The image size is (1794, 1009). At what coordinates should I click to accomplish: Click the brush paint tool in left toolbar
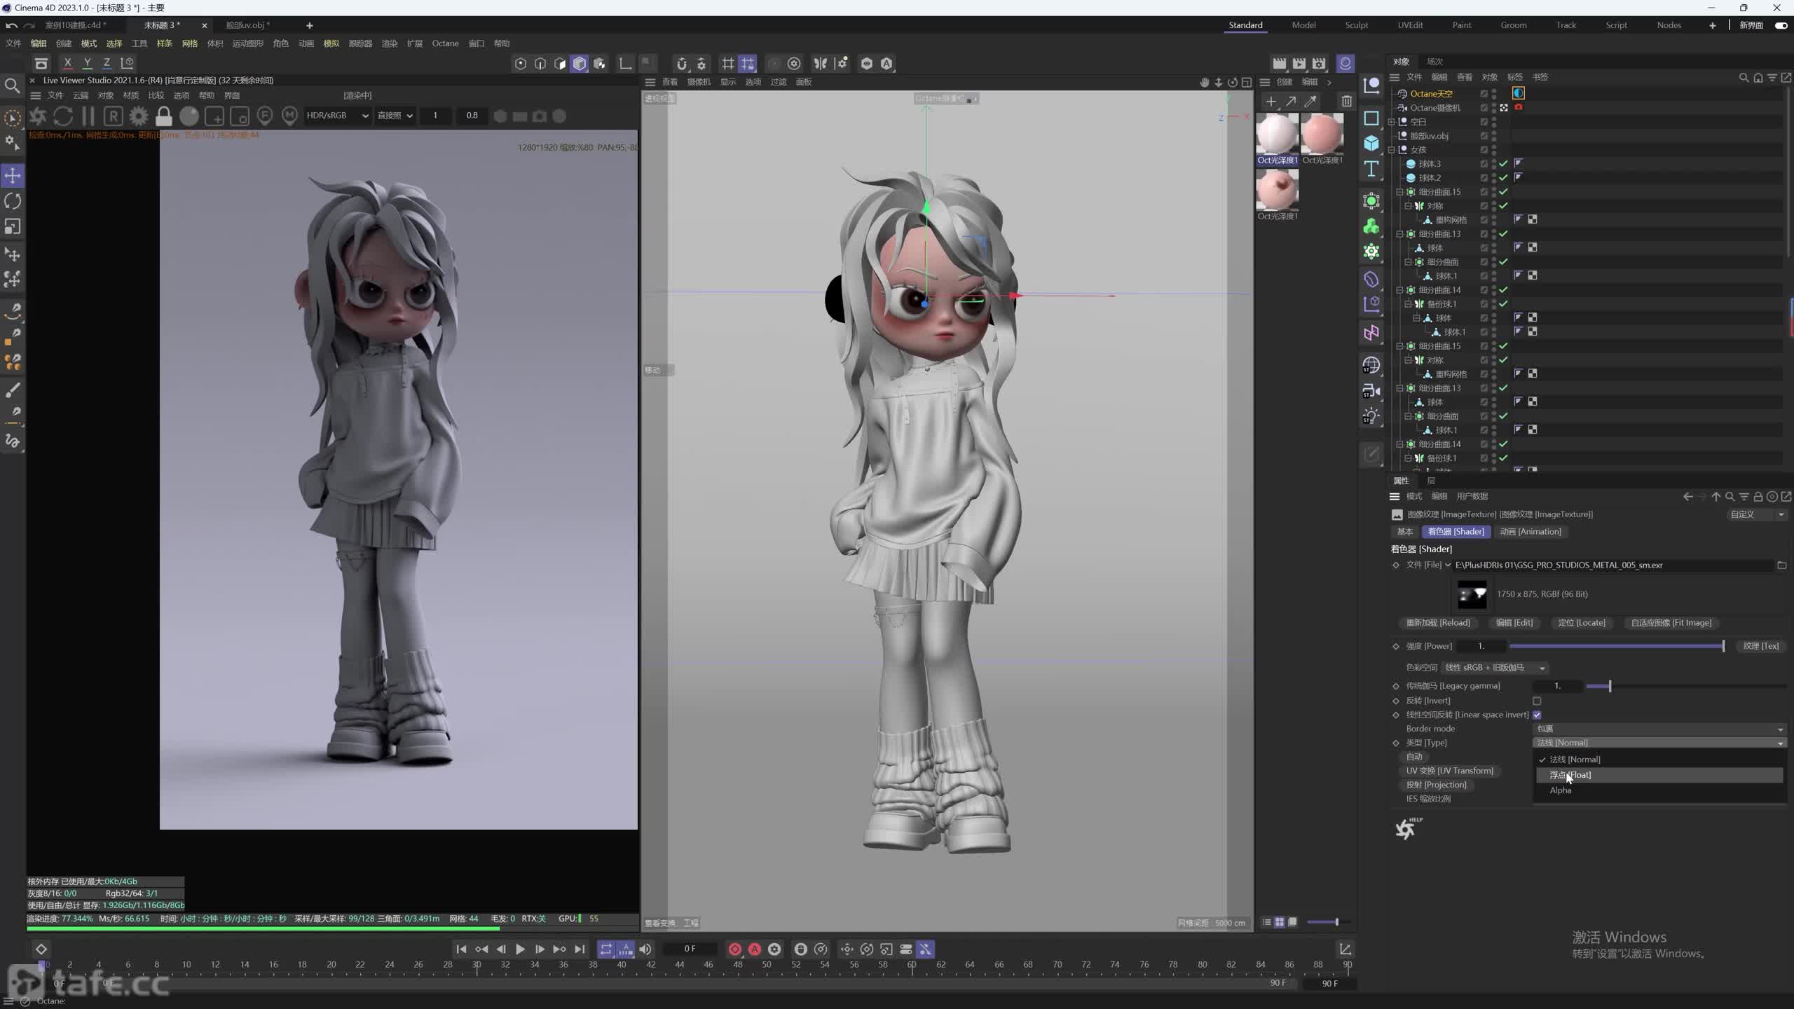pos(13,390)
